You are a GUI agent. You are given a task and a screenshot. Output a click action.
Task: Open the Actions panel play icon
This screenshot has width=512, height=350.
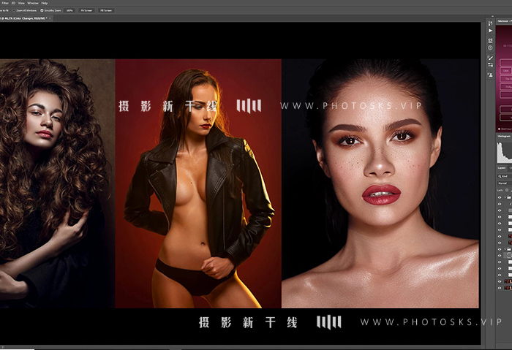click(490, 31)
